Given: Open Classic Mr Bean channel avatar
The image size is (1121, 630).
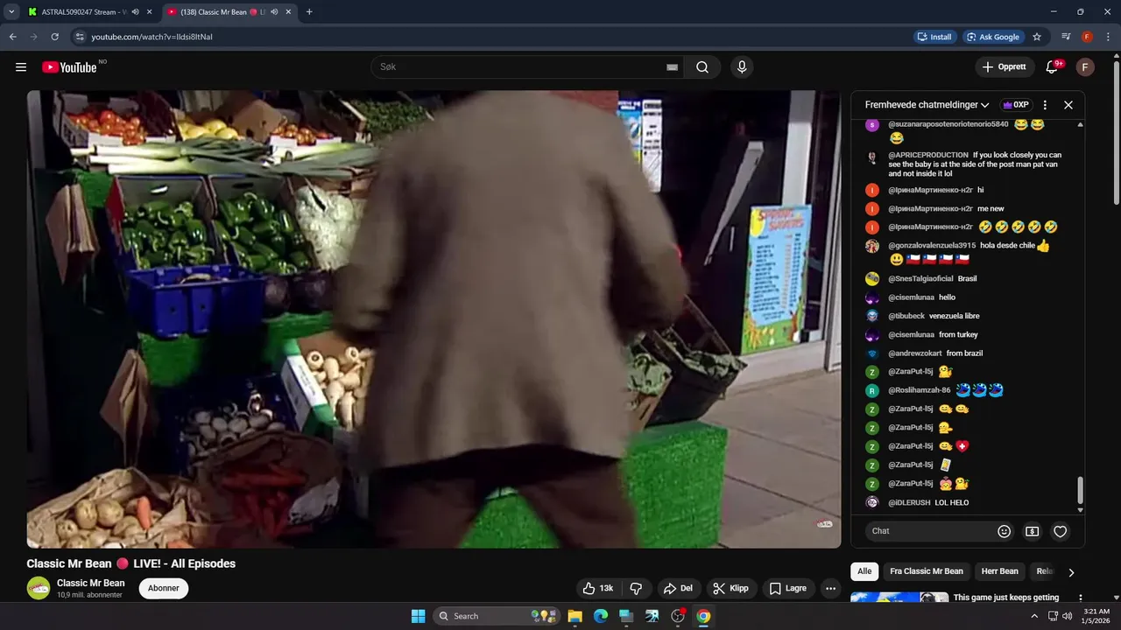Looking at the screenshot, I should (39, 588).
